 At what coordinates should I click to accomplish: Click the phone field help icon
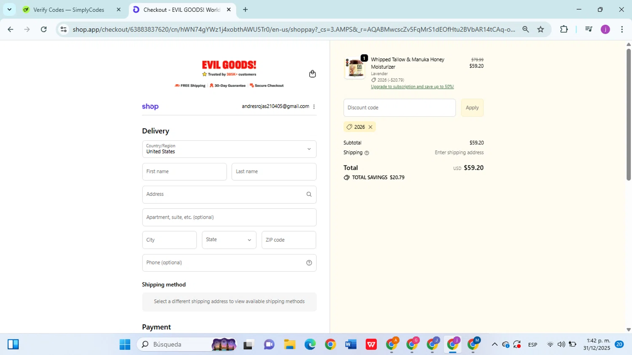[x=309, y=263]
